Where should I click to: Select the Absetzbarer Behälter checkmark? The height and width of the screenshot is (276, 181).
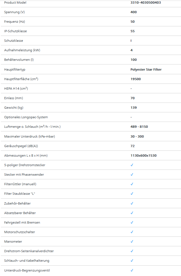tap(132, 213)
